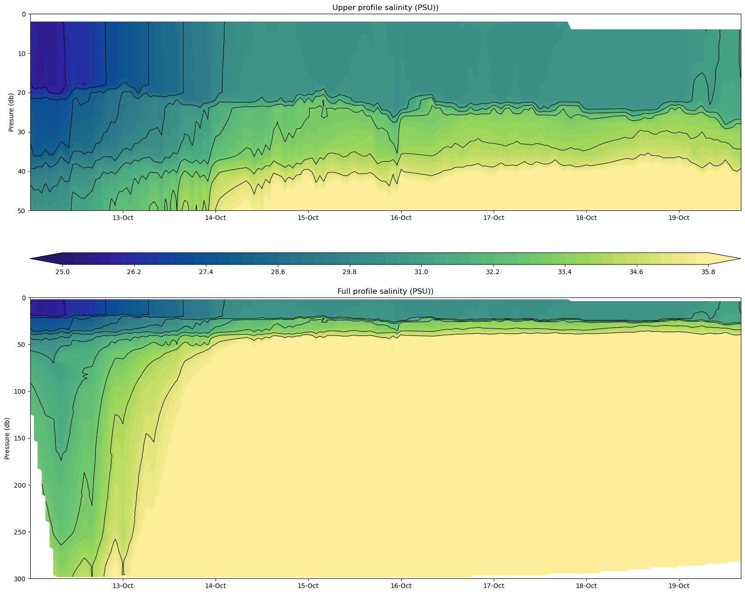Click the 26.2 colorbar tick label
This screenshot has height=594, width=745.
[x=134, y=272]
